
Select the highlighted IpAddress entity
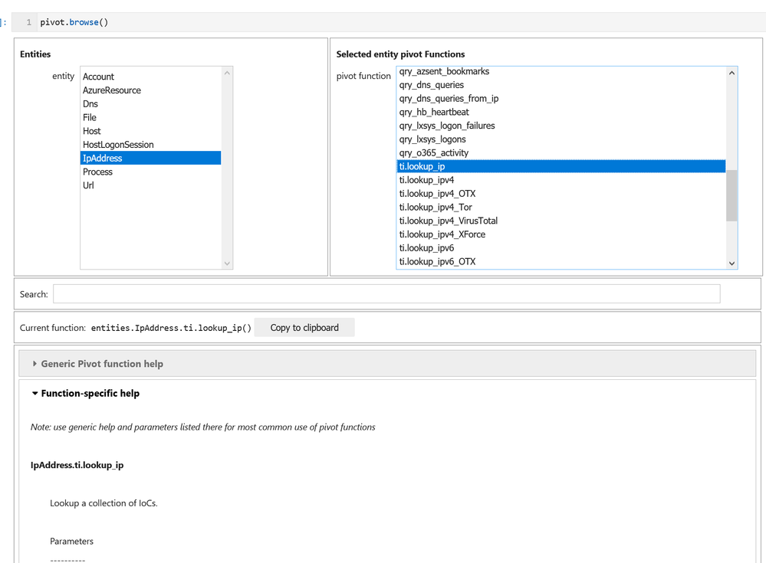[x=150, y=158]
